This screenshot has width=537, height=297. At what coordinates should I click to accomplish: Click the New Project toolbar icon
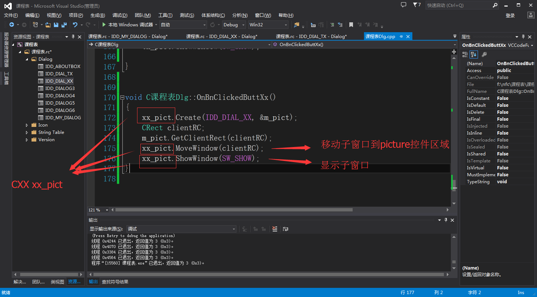tap(36, 25)
